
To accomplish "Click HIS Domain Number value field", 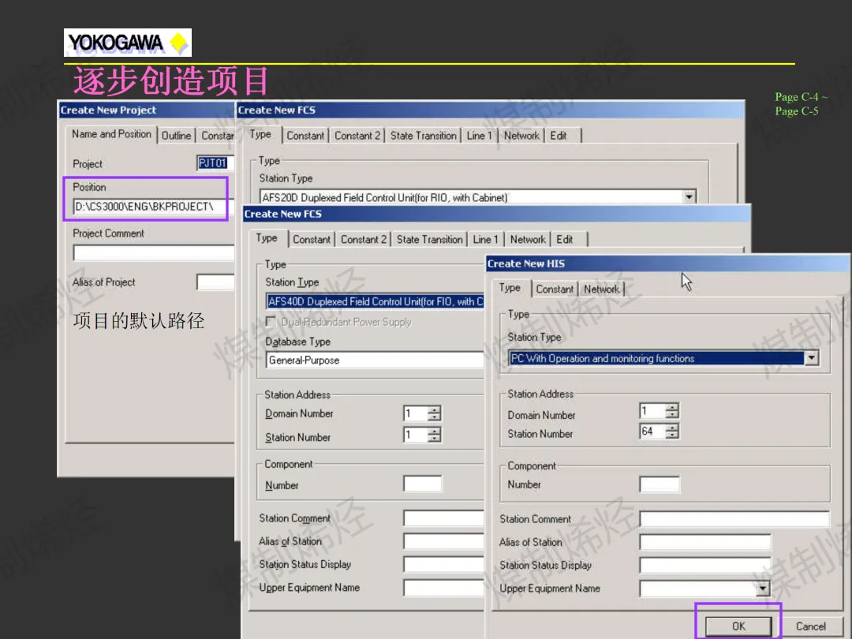I will coord(652,410).
